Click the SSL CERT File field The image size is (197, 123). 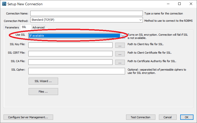point(70,54)
